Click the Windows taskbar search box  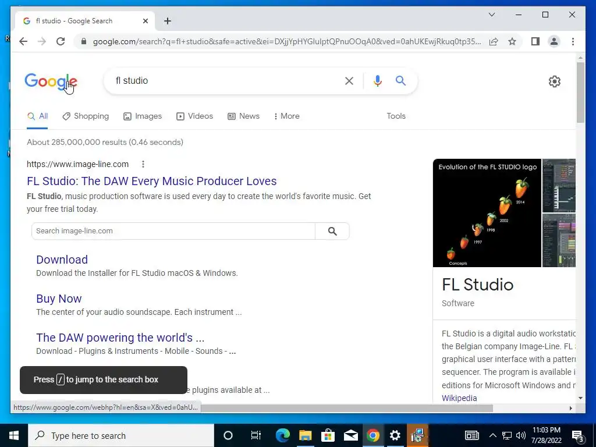pyautogui.click(x=121, y=435)
